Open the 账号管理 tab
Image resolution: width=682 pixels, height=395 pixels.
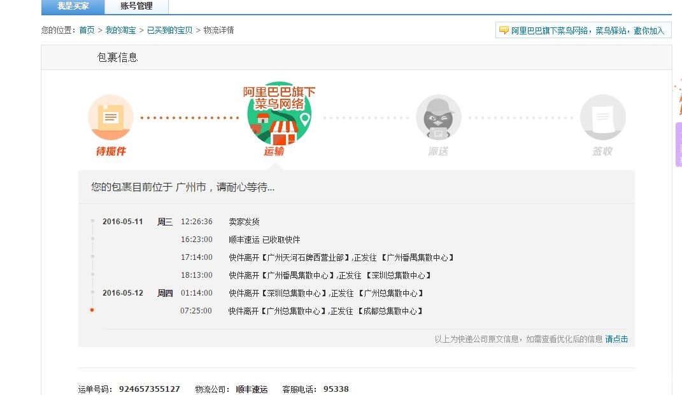tap(136, 6)
